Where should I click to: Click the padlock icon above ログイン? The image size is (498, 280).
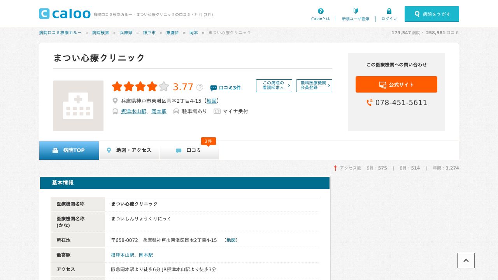(389, 10)
